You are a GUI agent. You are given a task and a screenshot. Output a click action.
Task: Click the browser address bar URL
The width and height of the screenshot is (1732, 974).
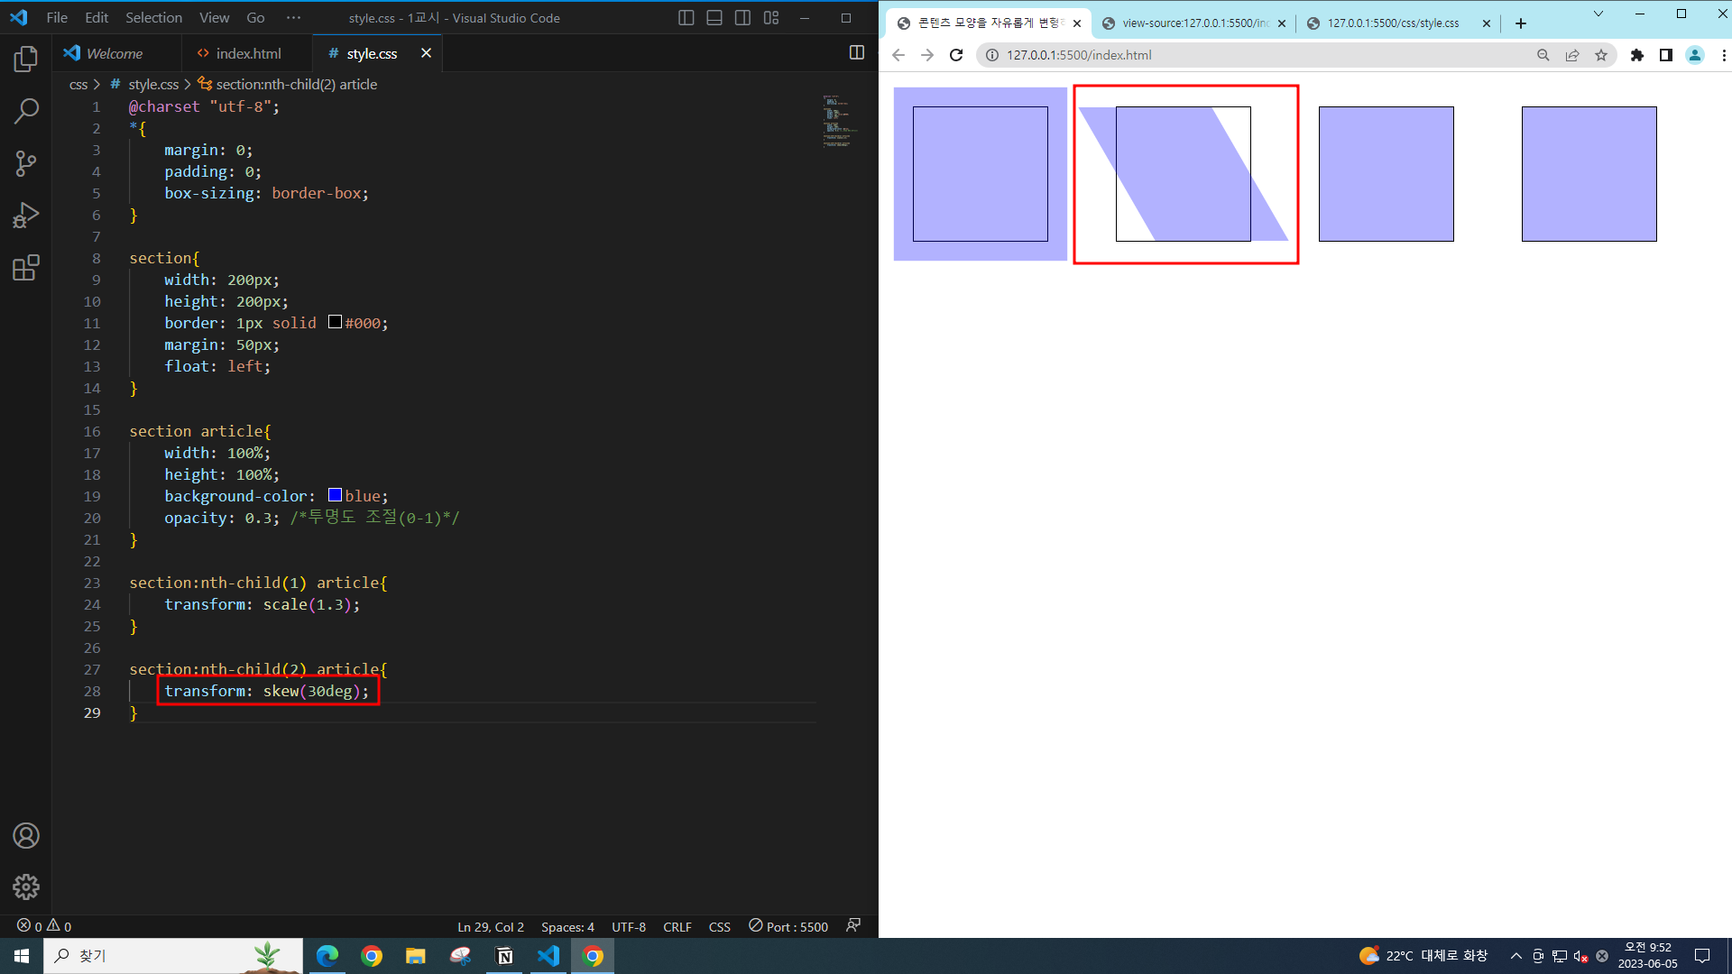[x=1079, y=55]
